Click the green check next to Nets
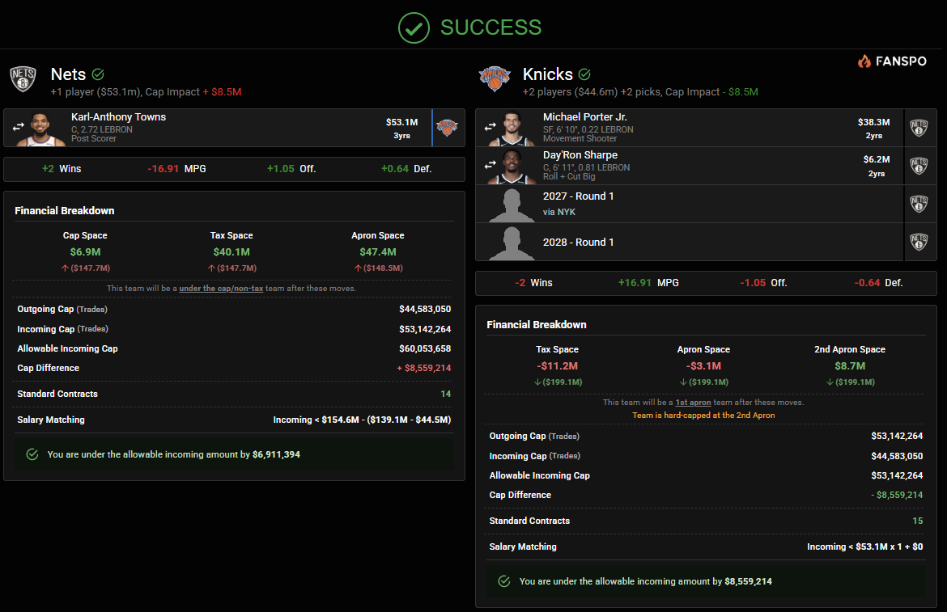The height and width of the screenshot is (612, 947). [98, 74]
